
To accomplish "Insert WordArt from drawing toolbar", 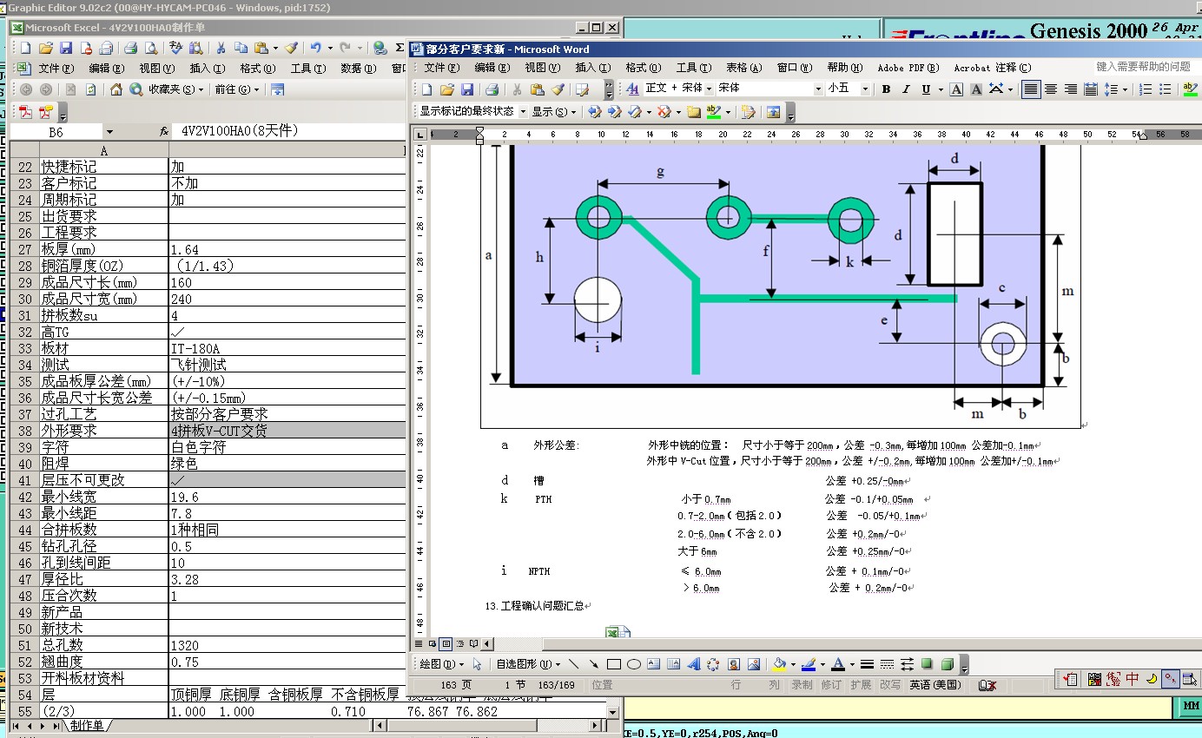I will [x=693, y=664].
